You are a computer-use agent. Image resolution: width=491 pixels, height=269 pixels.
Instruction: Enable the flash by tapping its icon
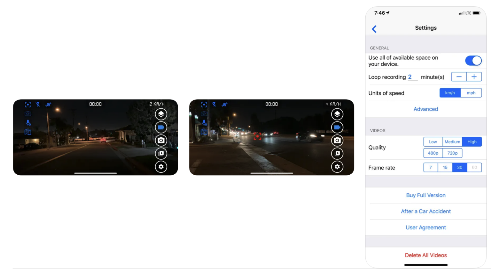38,104
